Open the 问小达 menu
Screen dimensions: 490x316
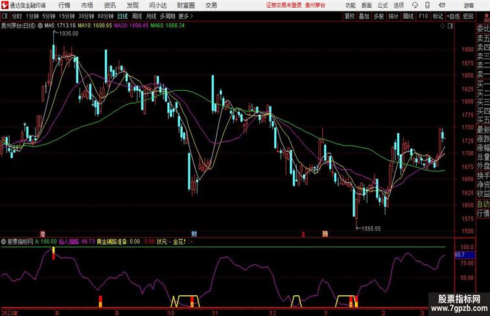[x=158, y=5]
